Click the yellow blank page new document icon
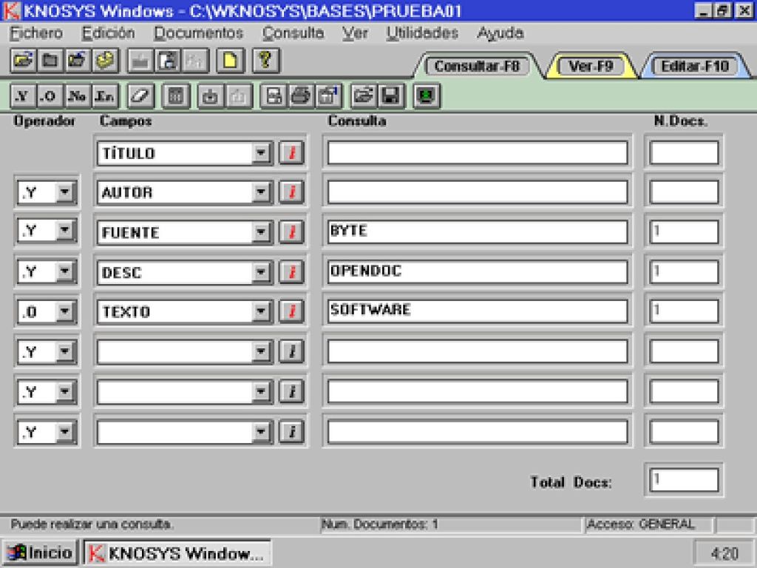Image resolution: width=757 pixels, height=568 pixels. (x=230, y=60)
